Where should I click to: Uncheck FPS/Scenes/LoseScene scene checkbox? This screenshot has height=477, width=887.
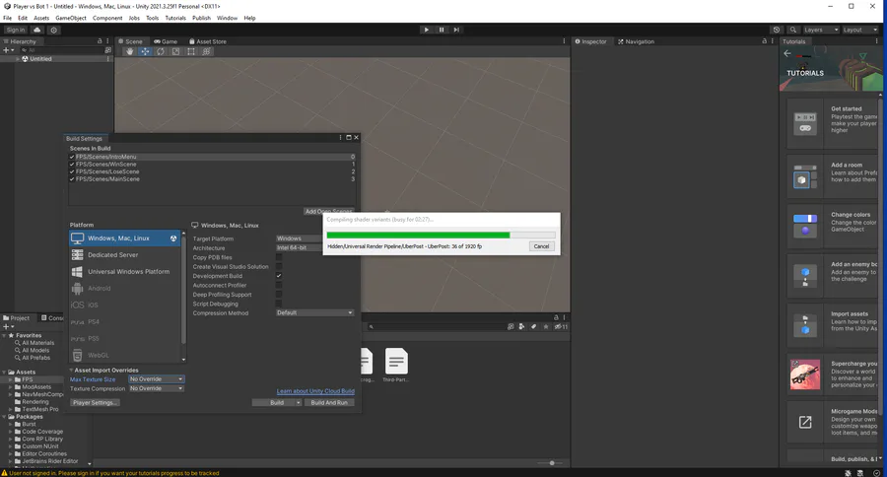click(72, 171)
